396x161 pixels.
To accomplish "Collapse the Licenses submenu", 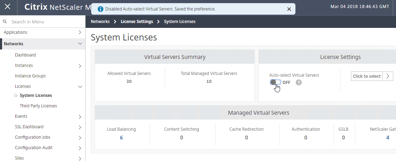I will coord(80,87).
